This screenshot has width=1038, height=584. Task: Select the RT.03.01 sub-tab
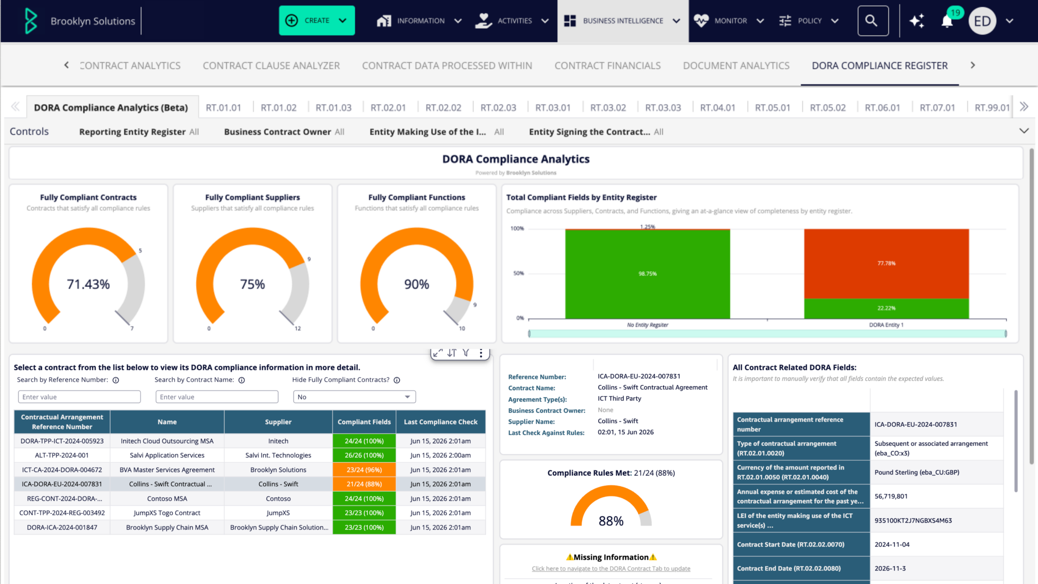pos(553,107)
